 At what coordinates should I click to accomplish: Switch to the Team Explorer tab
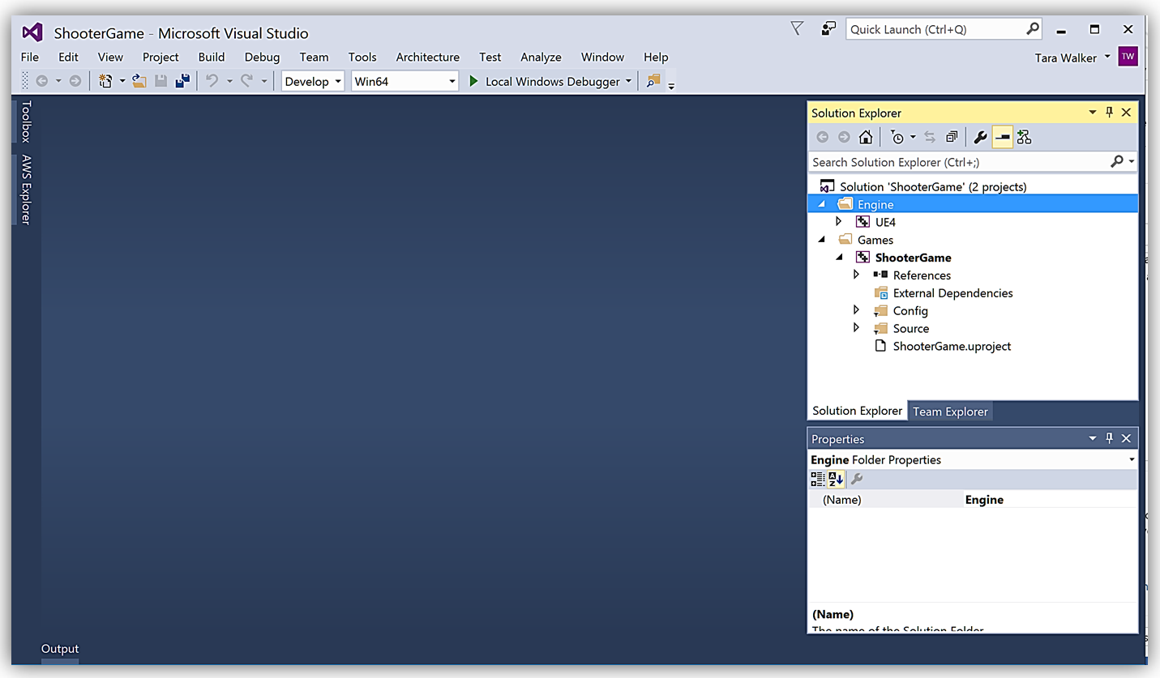pyautogui.click(x=950, y=411)
